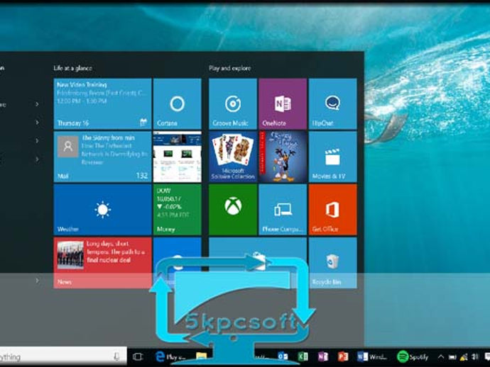Open the red News tile about nuclear deal
Viewport: 490px width, 367px height.
(102, 263)
